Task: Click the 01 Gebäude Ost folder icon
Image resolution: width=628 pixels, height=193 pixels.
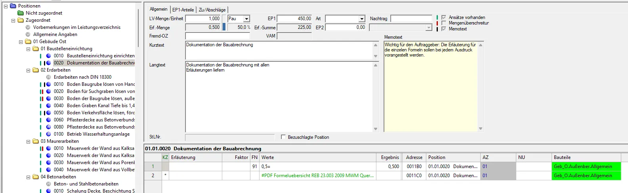Action: coord(28,42)
